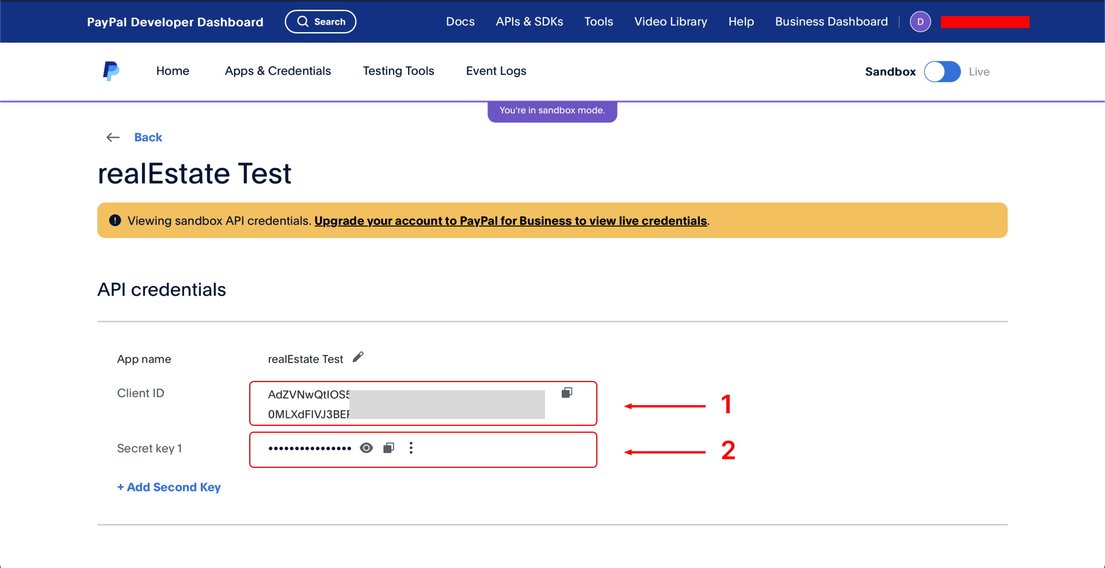Click the pencil icon to edit app name
1105x568 pixels.
[x=358, y=357]
